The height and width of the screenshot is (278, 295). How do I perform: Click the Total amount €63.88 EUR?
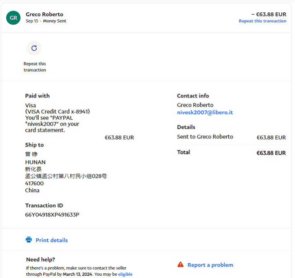pos(271,153)
